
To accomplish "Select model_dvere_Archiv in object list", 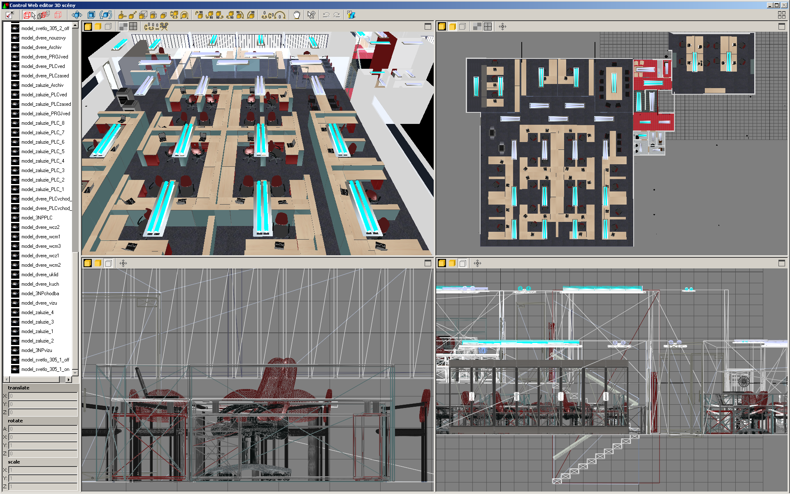I will pyautogui.click(x=41, y=47).
